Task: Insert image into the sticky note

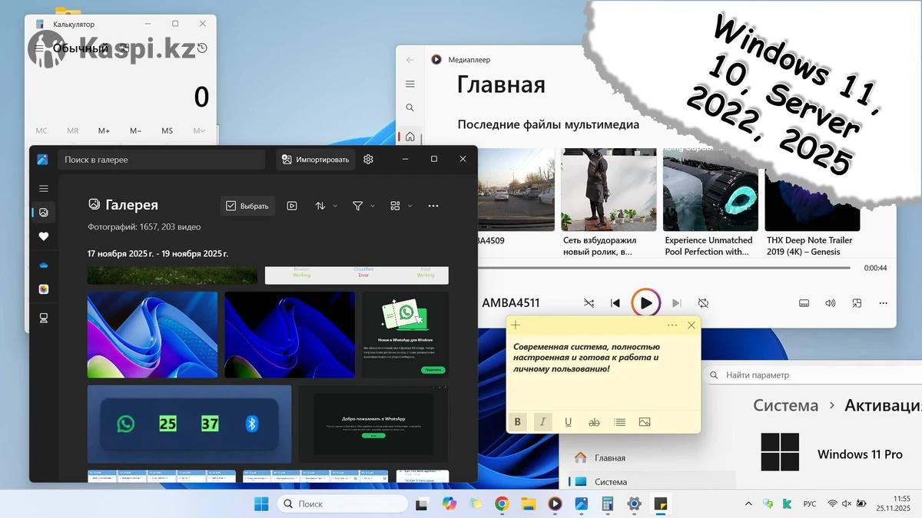Action: [645, 422]
